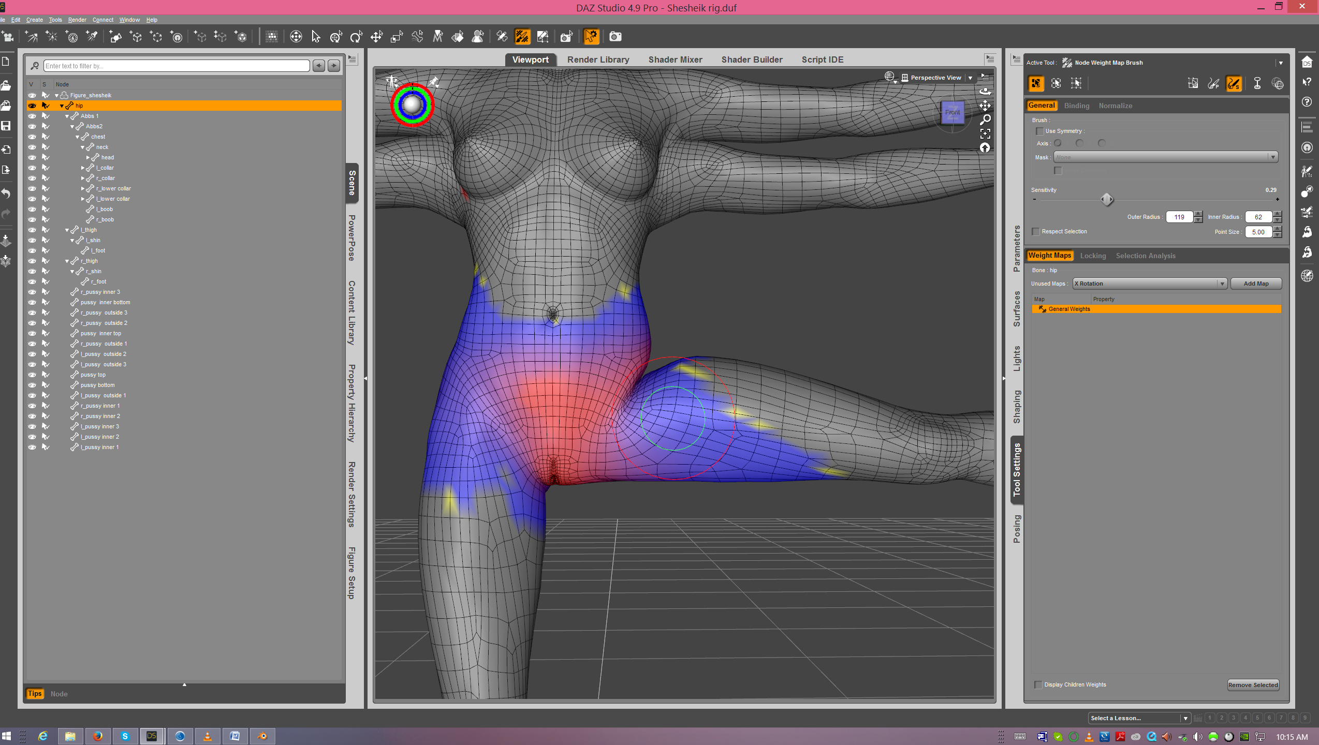
Task: Click the Add Map button
Action: (1256, 284)
